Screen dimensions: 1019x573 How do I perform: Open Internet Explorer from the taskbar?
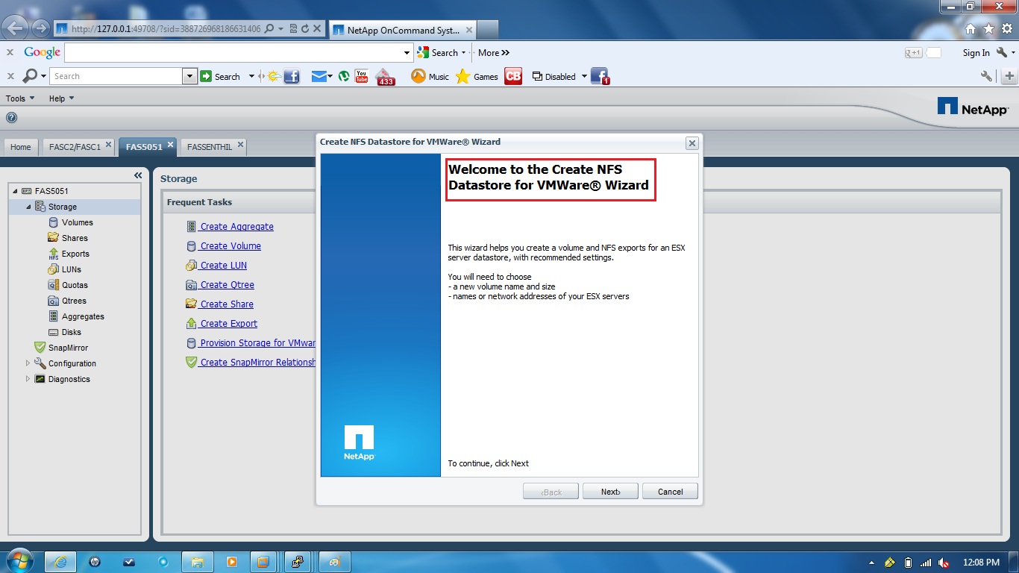pos(60,561)
